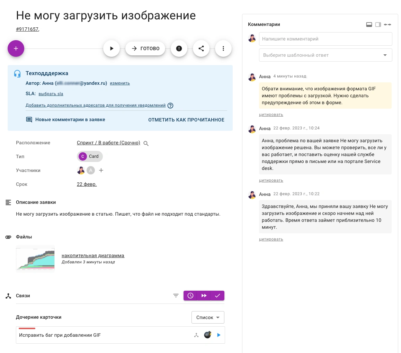This screenshot has height=353, width=401.
Task: Toggle the checkmark filter button
Action: pyautogui.click(x=217, y=296)
